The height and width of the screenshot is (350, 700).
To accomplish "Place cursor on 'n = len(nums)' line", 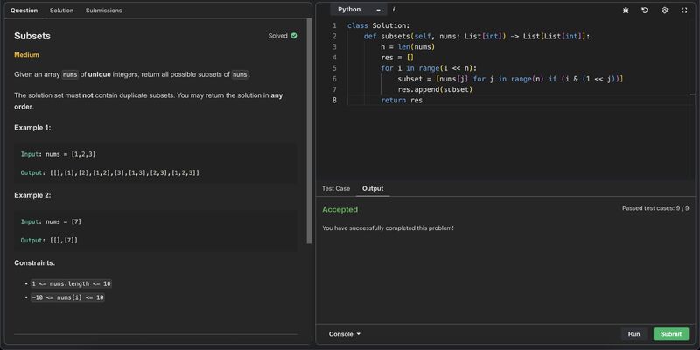I will [408, 47].
